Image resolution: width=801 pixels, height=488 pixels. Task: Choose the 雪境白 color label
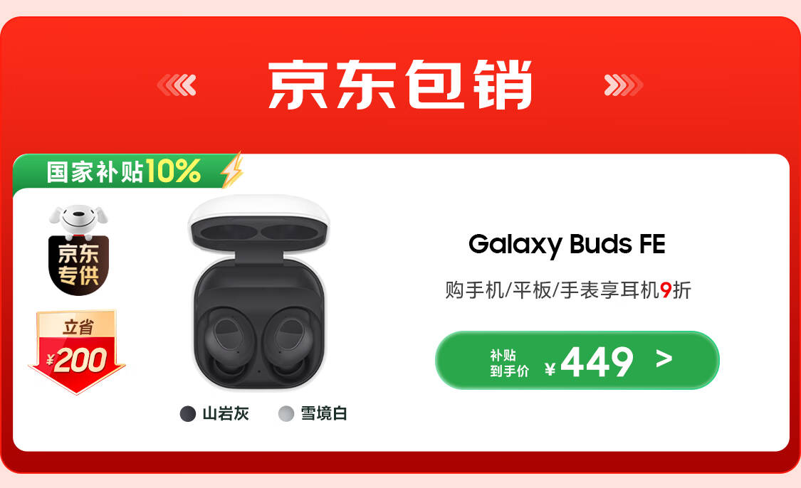(324, 413)
